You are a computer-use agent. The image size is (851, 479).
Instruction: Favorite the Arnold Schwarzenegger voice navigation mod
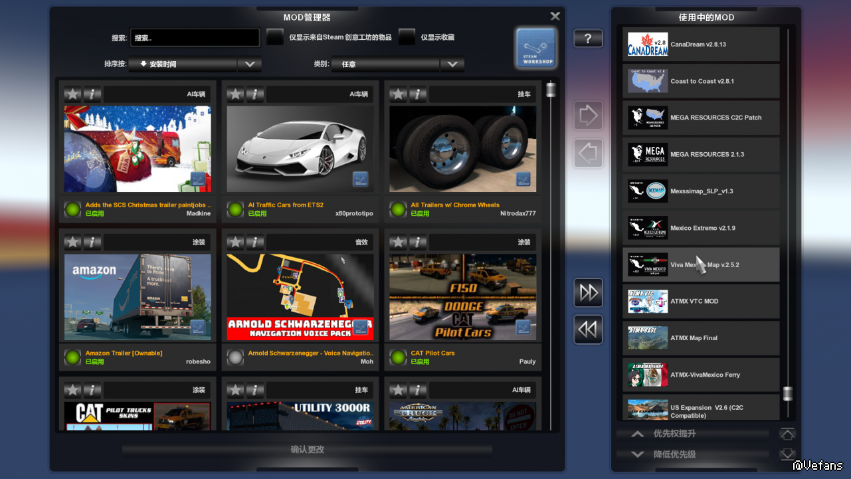tap(235, 242)
